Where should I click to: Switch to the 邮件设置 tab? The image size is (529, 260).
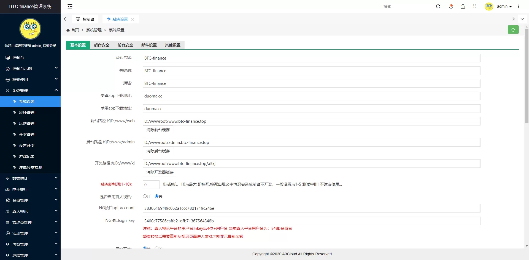pyautogui.click(x=149, y=45)
